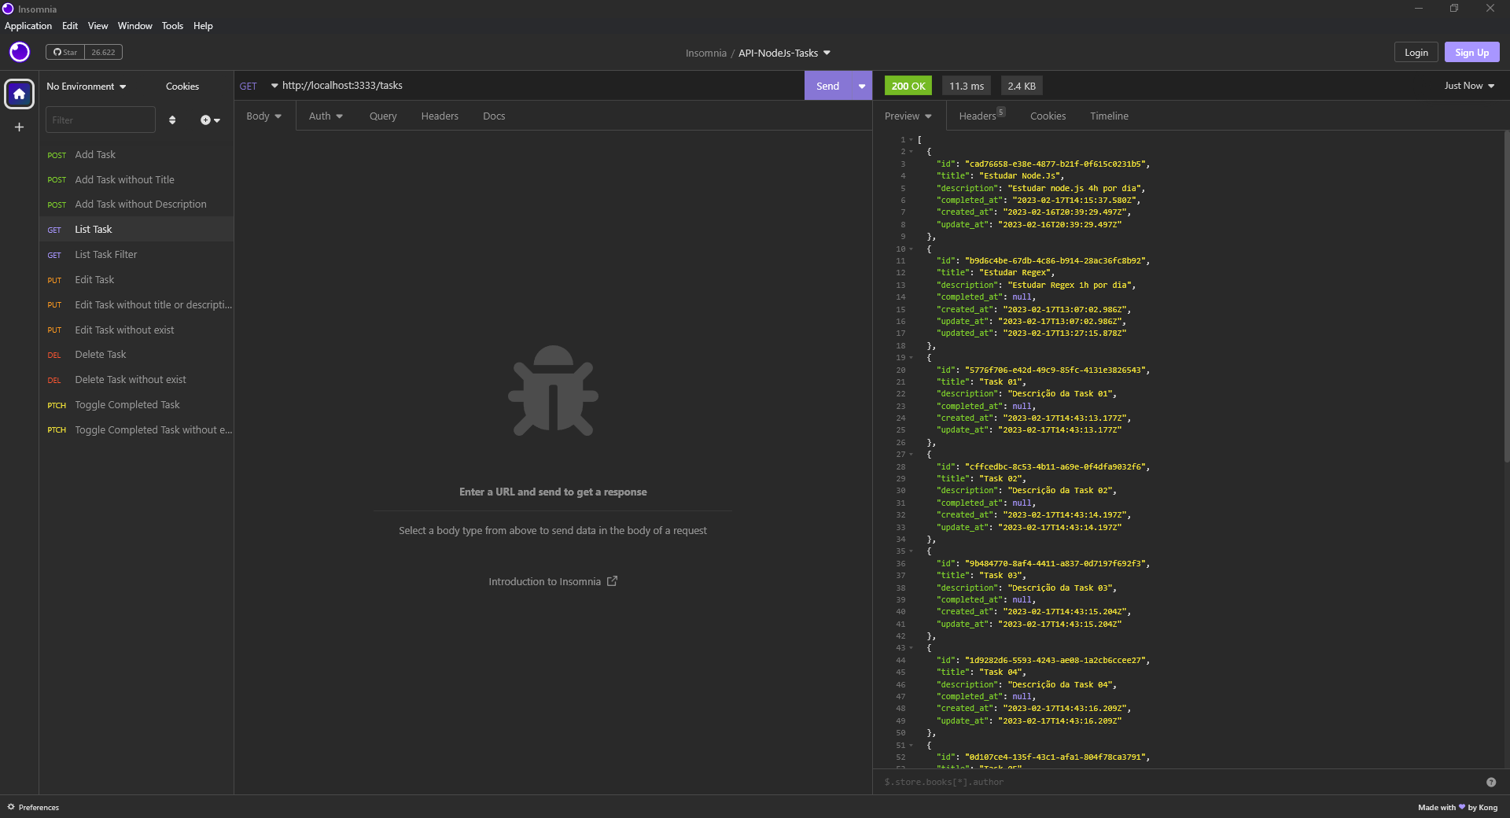Switch to the Timeline tab
Screen dimensions: 1510x818
point(1109,116)
